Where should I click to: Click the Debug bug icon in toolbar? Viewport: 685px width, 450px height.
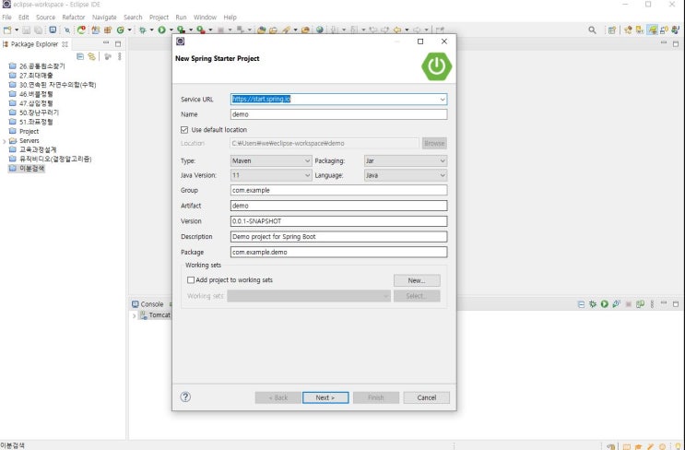143,30
